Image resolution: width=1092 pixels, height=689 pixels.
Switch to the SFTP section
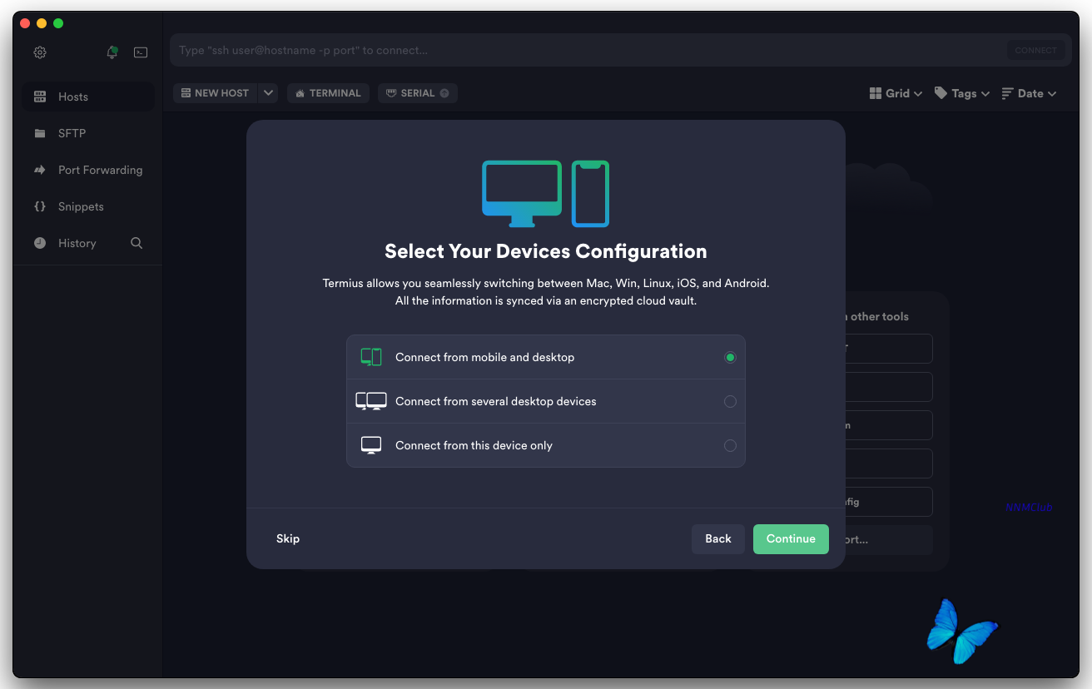pos(88,133)
